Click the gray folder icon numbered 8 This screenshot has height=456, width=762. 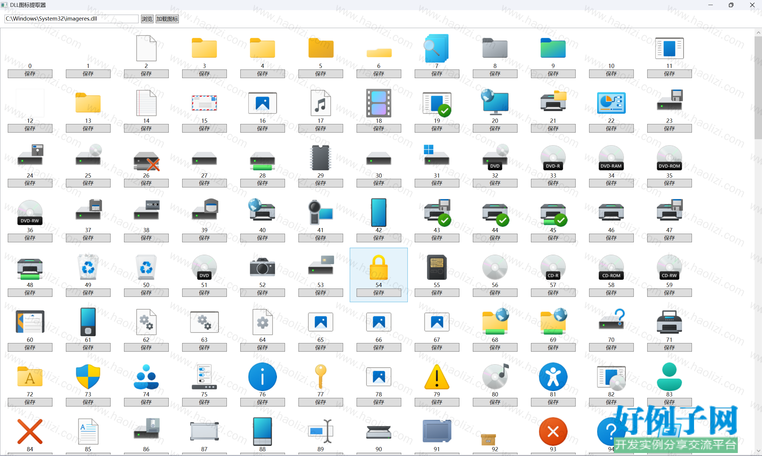click(x=495, y=48)
